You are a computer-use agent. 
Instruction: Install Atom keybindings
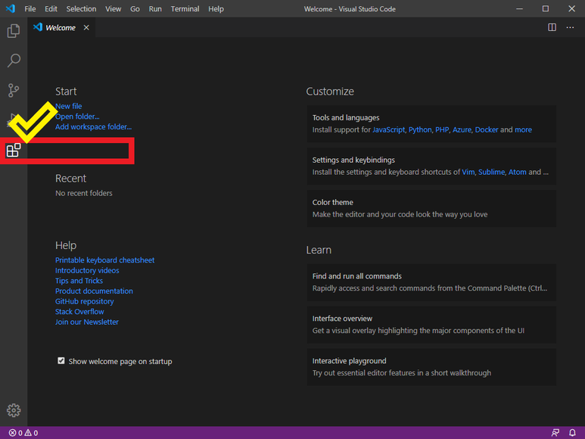click(517, 172)
